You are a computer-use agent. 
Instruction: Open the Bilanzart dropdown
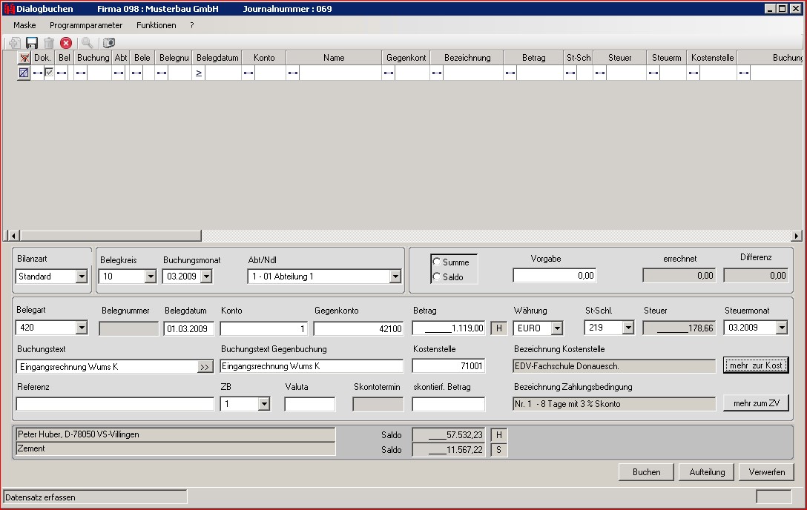click(81, 276)
